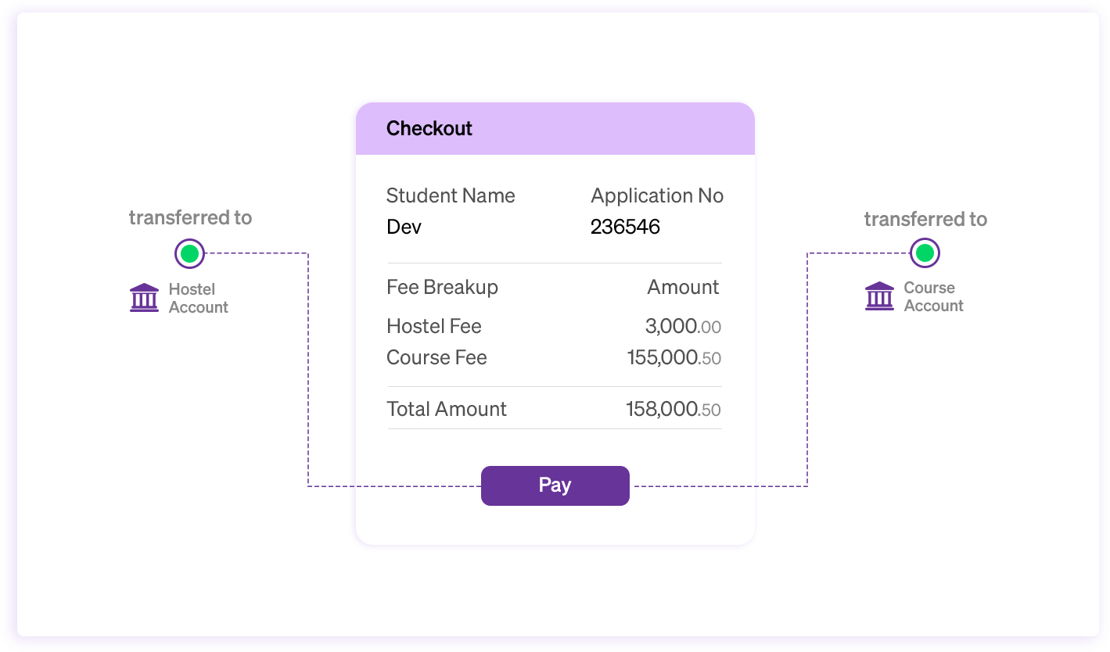Click the Student Name label

[x=451, y=195]
